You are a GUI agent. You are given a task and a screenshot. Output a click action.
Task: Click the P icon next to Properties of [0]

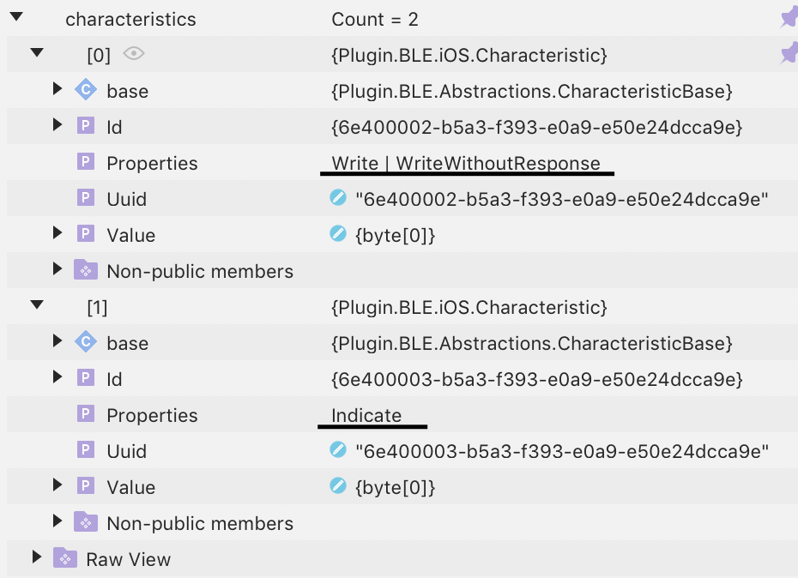point(85,162)
